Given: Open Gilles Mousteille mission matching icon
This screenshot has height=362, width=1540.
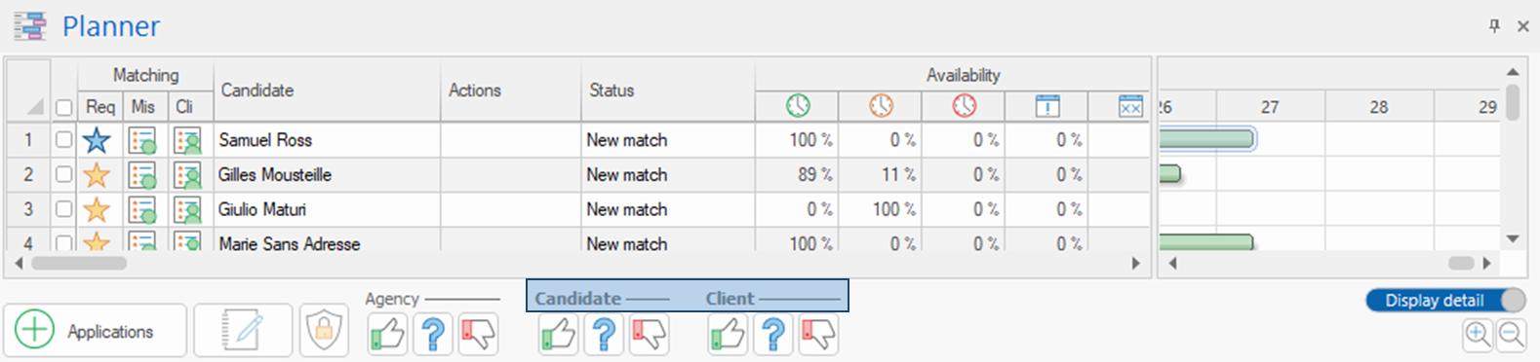Looking at the screenshot, I should pos(142,175).
